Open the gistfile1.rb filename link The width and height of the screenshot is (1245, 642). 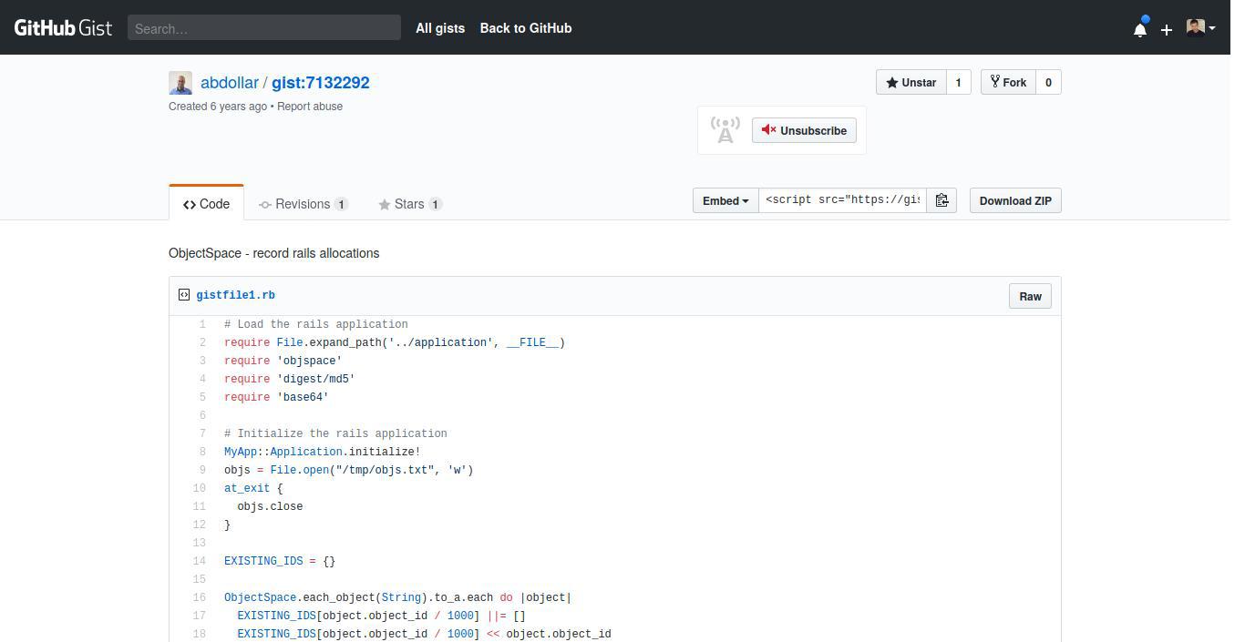point(235,295)
